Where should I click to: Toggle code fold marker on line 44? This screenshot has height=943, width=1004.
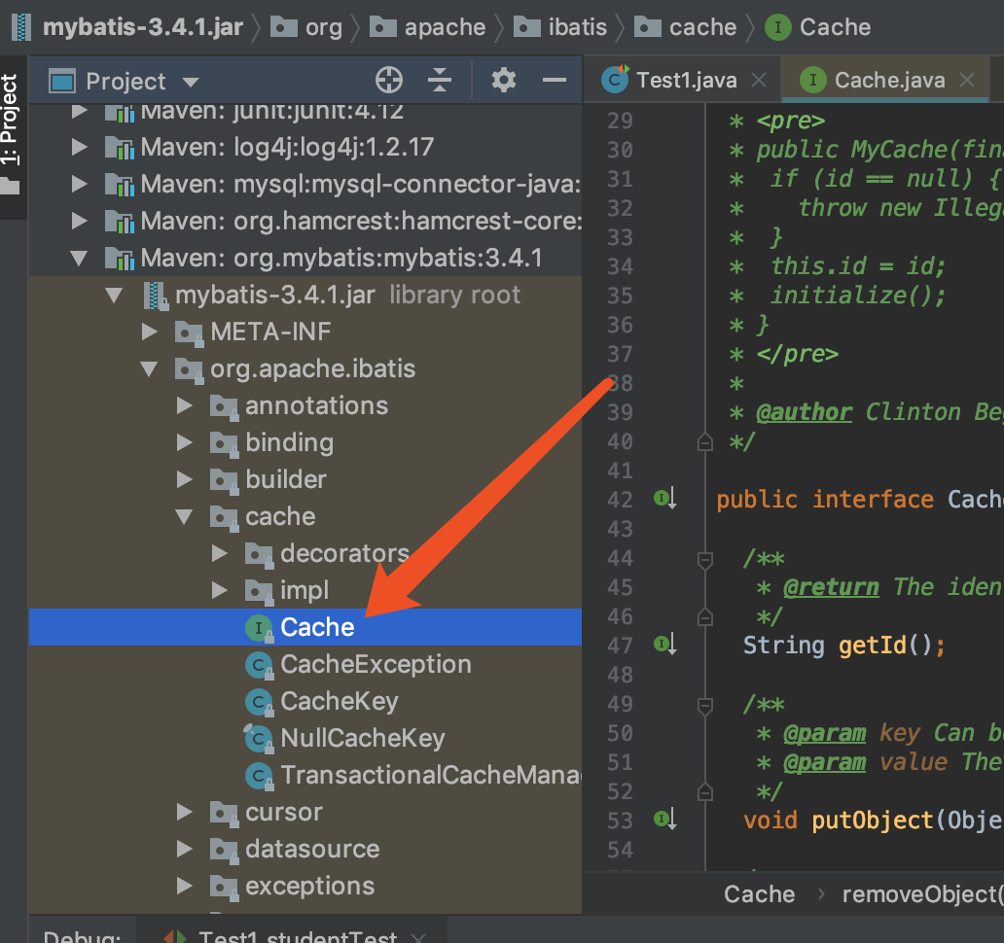(705, 560)
